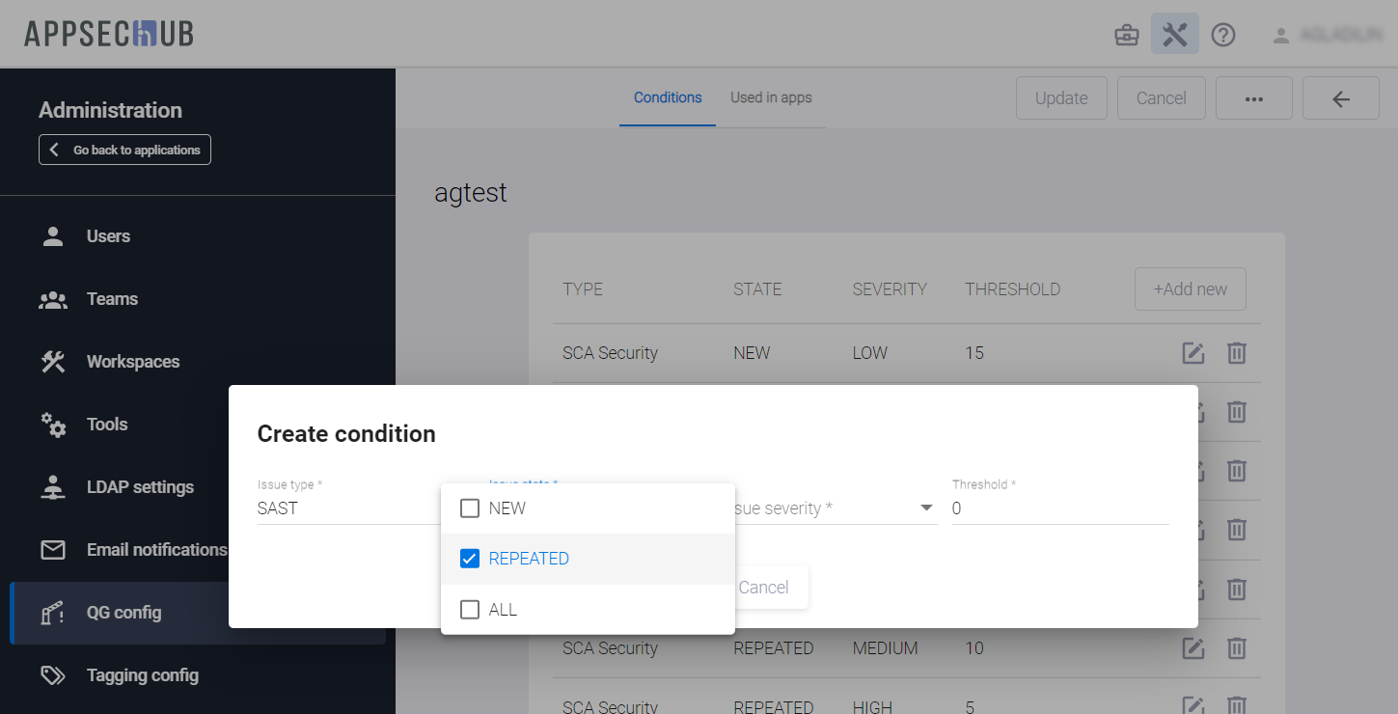Switch to the Used in apps tab

770,97
